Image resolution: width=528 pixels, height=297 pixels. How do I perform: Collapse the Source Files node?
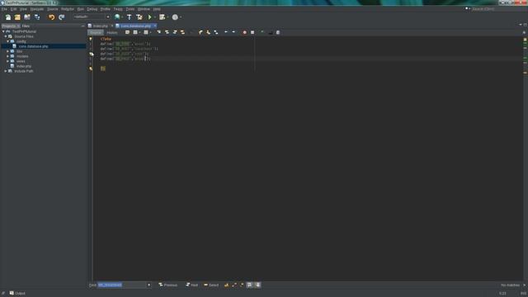pos(6,36)
